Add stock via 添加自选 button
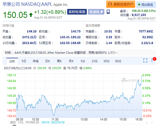 click(x=146, y=5)
